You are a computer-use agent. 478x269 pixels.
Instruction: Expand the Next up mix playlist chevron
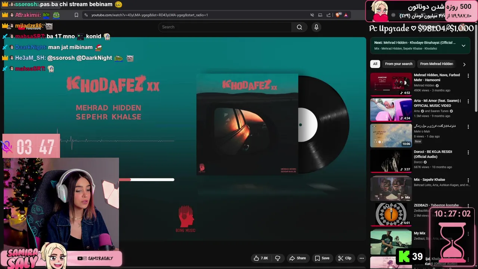[463, 46]
